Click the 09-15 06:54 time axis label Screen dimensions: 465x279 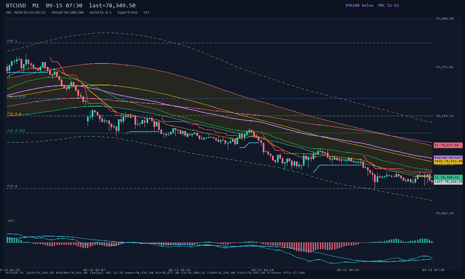click(x=348, y=270)
